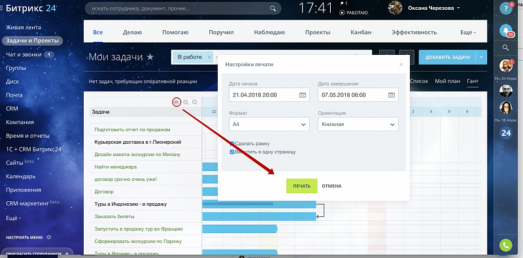This screenshot has height=258, width=523.
Task: Toggle the Работаю work status
Action: (x=354, y=12)
